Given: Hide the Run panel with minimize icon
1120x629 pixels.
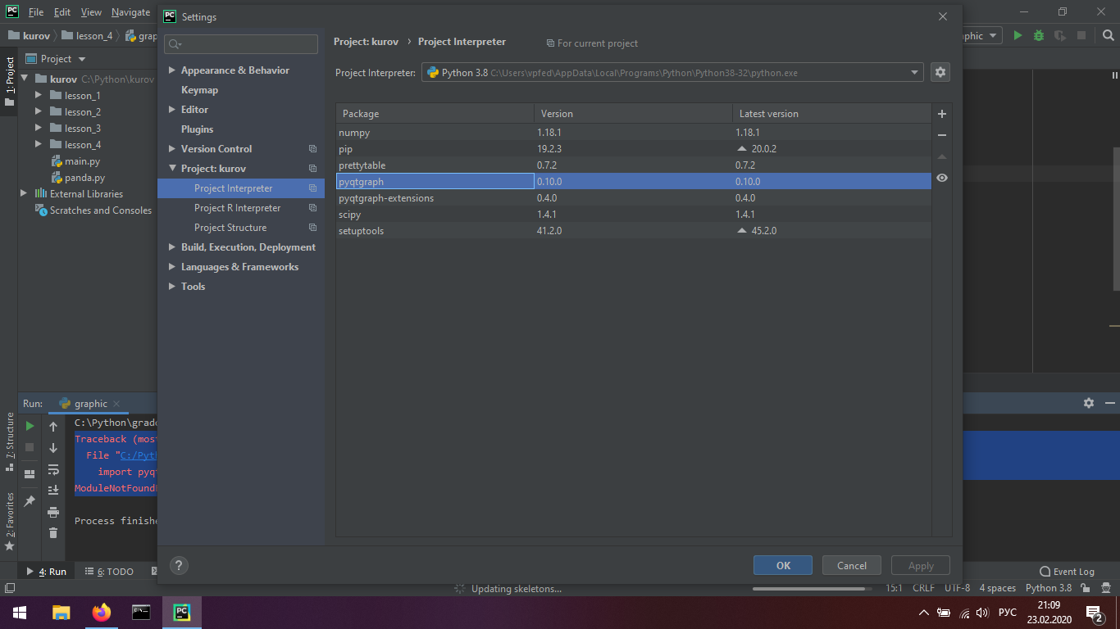Looking at the screenshot, I should coord(1110,403).
